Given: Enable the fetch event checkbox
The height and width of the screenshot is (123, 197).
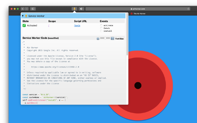Looking at the screenshot, I should 101,28.
